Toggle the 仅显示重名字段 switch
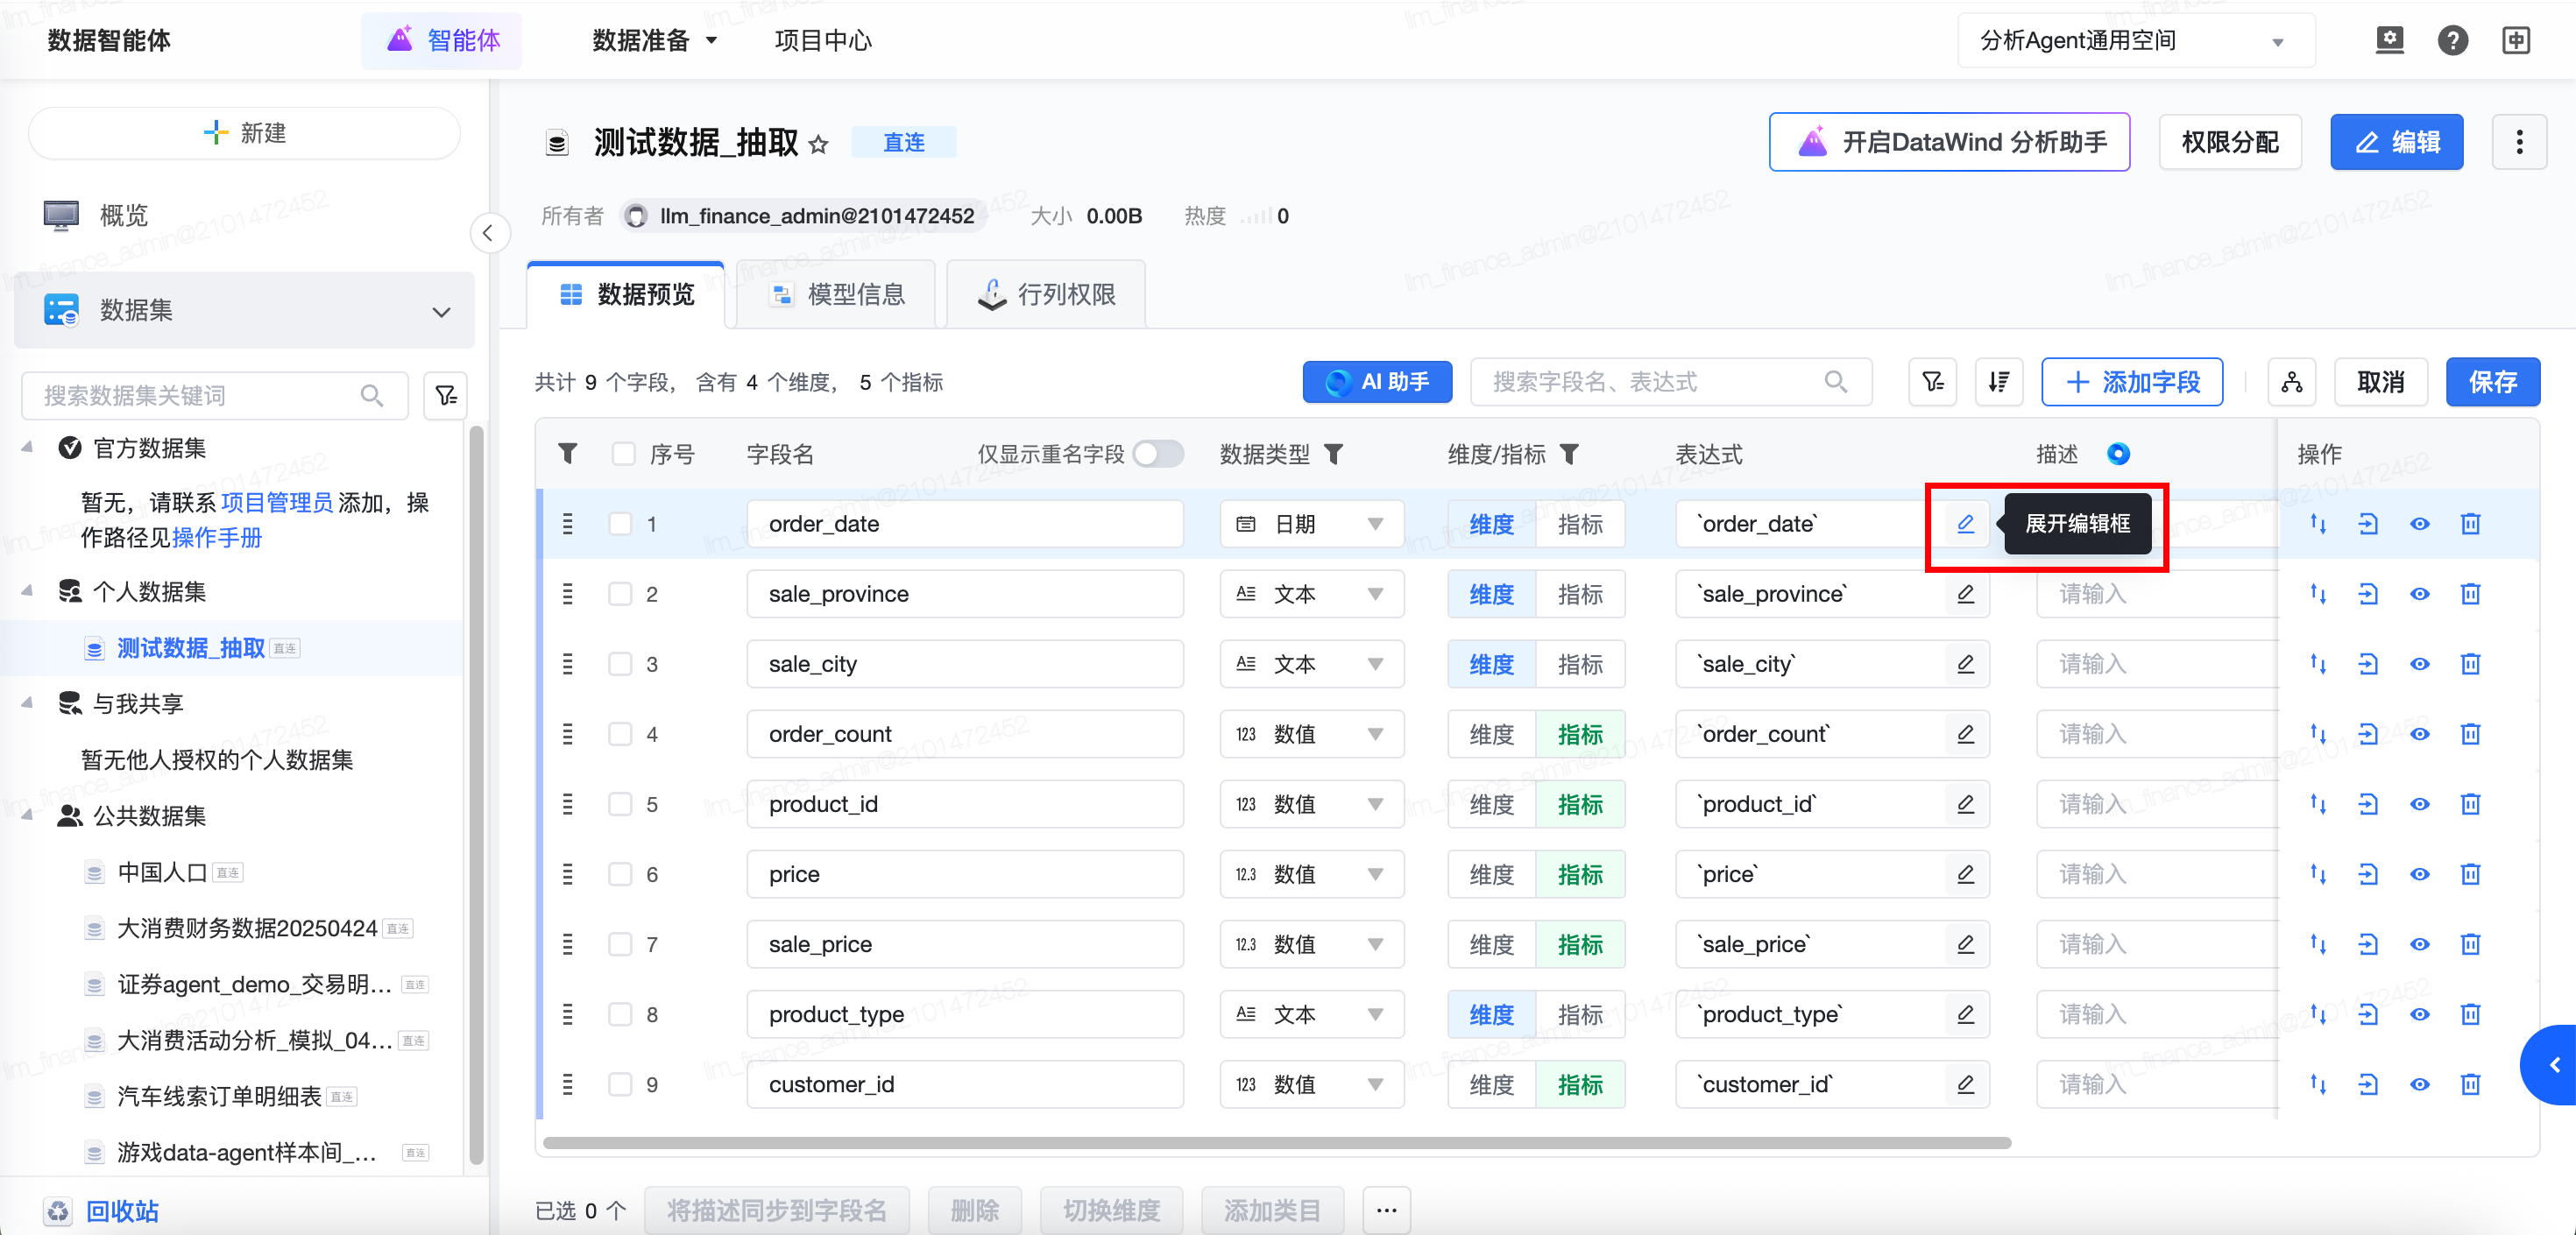The height and width of the screenshot is (1235, 2576). [1158, 454]
